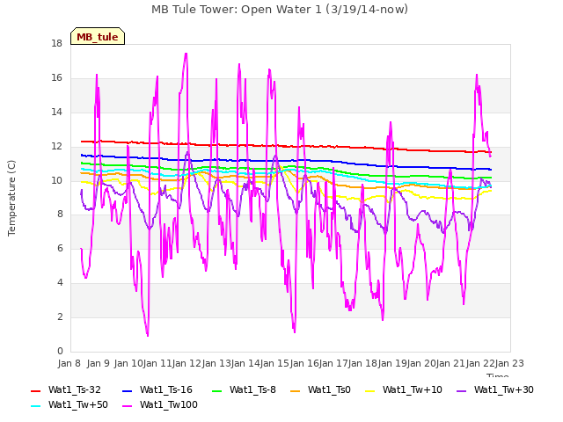Select the Wat1_Ts-32 legend entry
This screenshot has height=422, width=563.
click(x=66, y=390)
